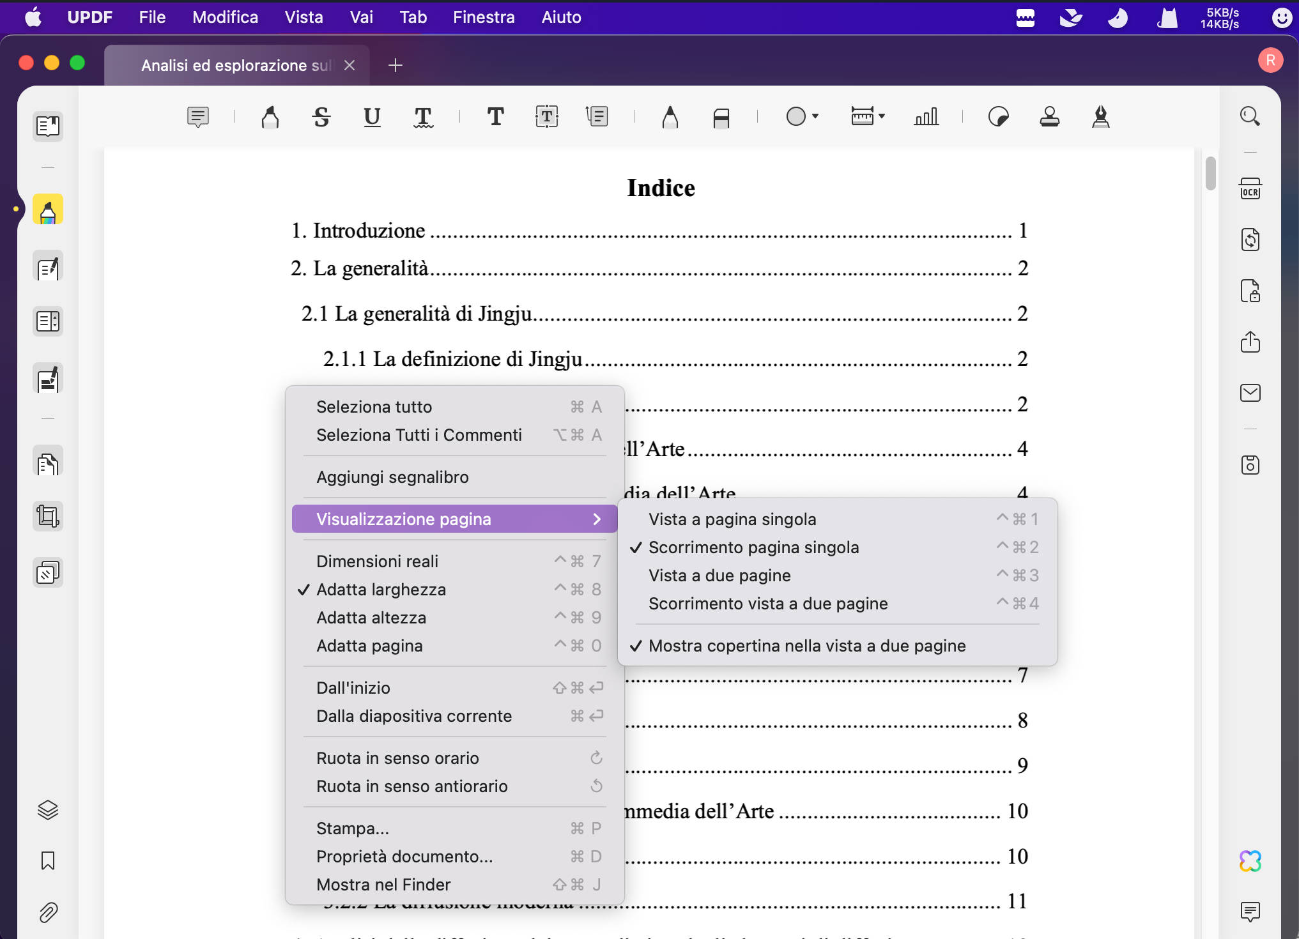Select the text box tool

(x=546, y=117)
